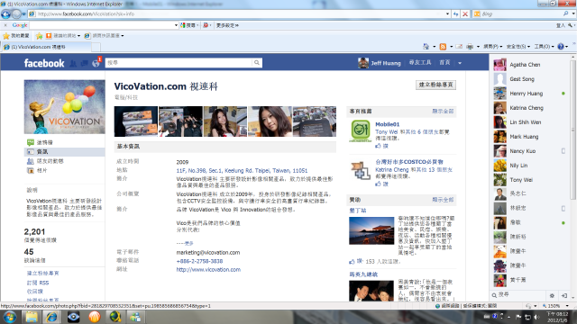The width and height of the screenshot is (577, 324).
Task: Open Bing search provider dropdown arrow
Action: click(573, 14)
